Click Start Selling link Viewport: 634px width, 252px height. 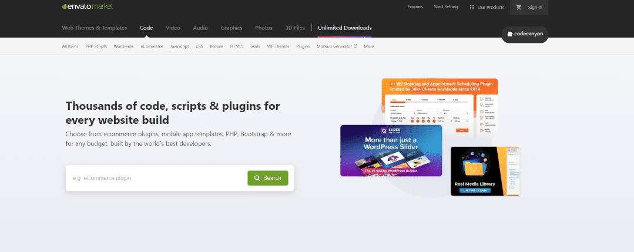pyautogui.click(x=445, y=7)
